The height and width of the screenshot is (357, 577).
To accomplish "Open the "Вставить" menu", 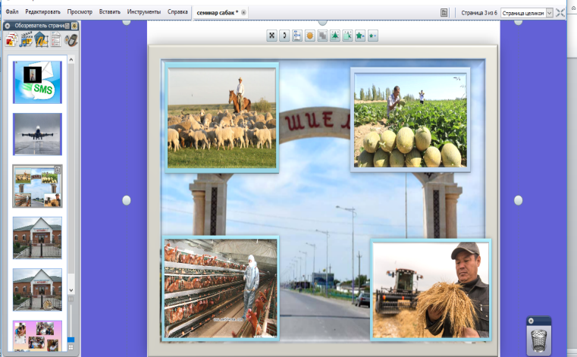I will [109, 13].
